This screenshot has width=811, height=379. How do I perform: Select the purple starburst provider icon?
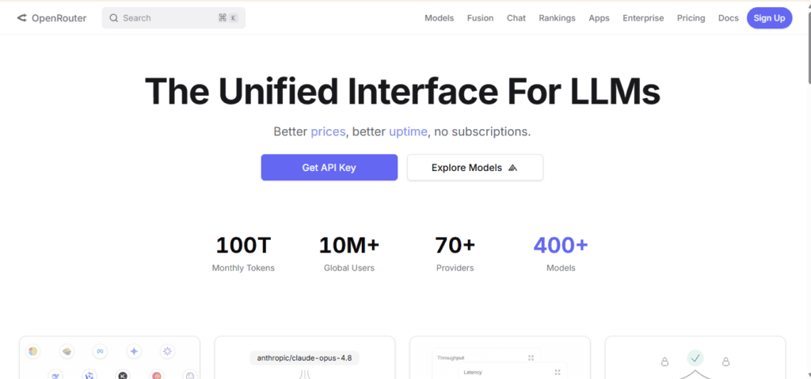(x=167, y=351)
